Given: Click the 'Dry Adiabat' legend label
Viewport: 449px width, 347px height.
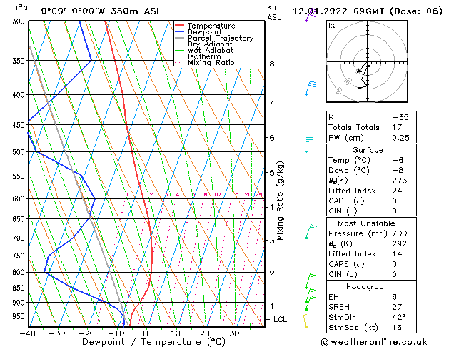Looking at the screenshot, I should point(210,44).
